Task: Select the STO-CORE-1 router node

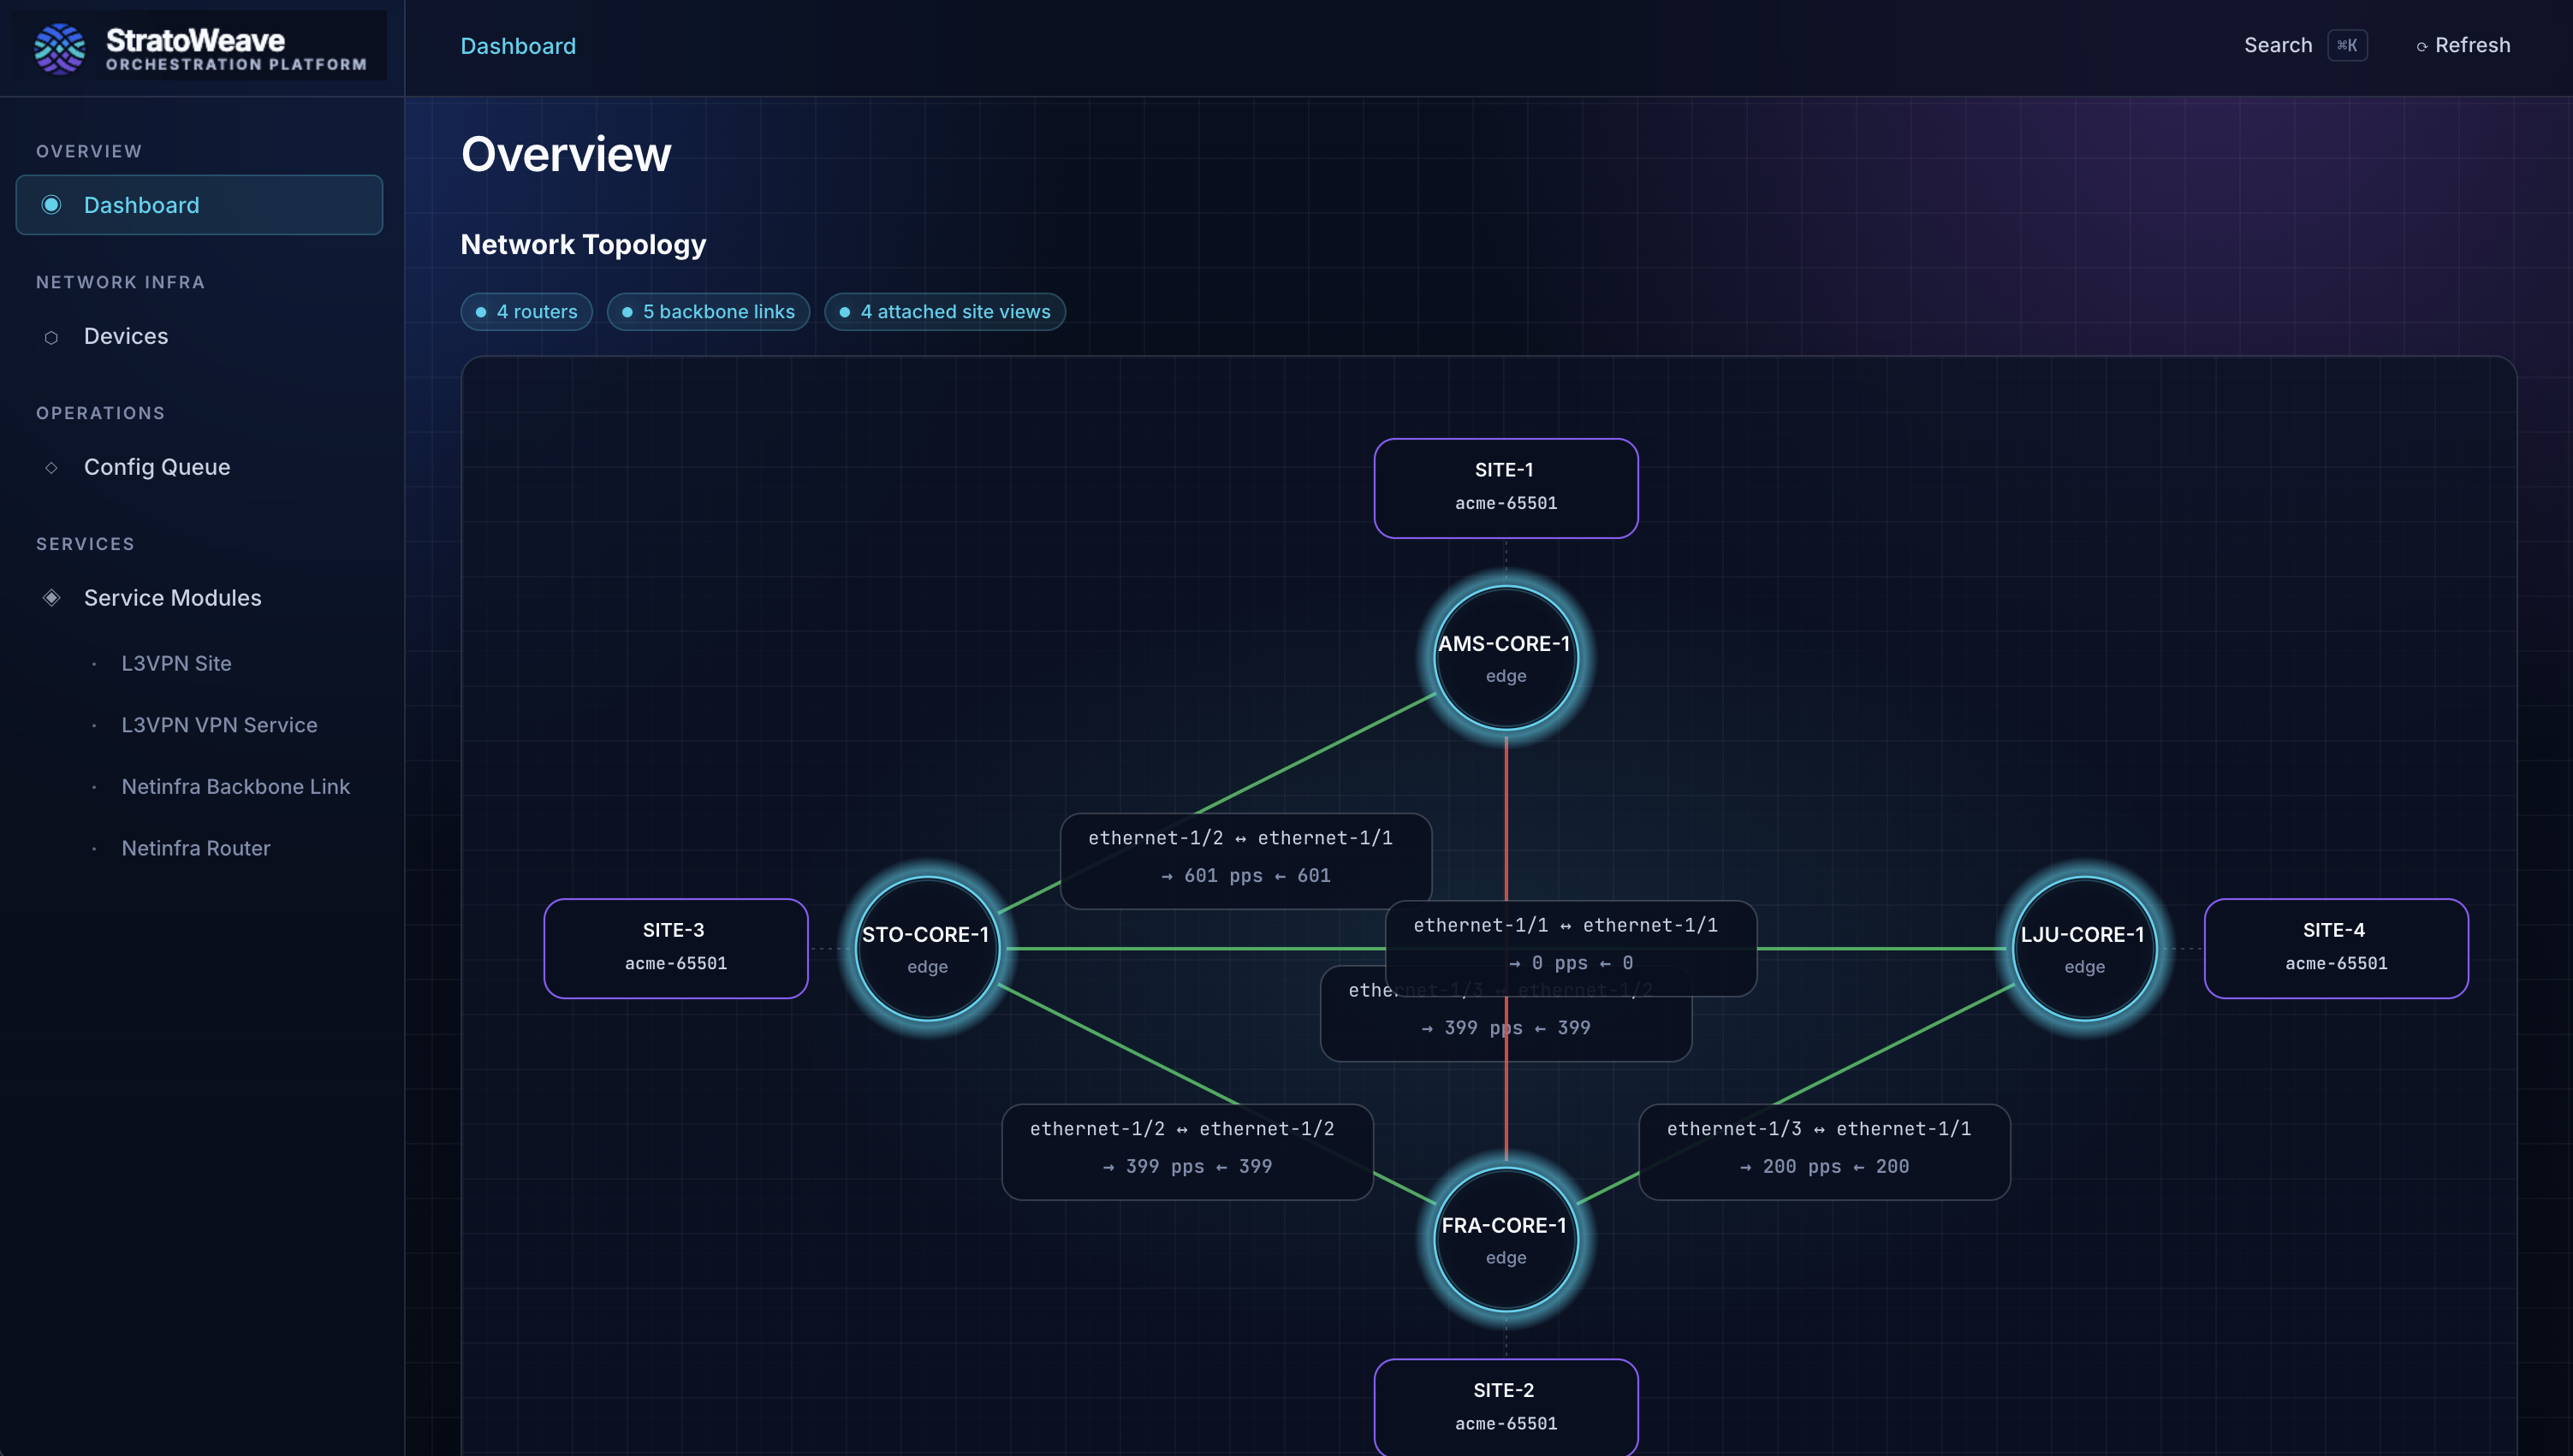Action: point(927,948)
